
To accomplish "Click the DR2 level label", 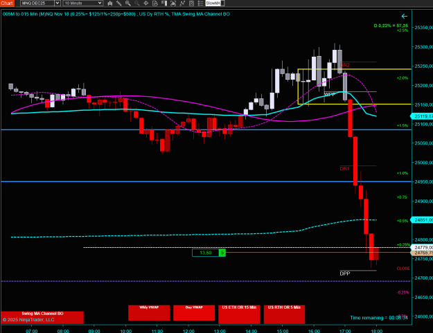I will click(344, 65).
